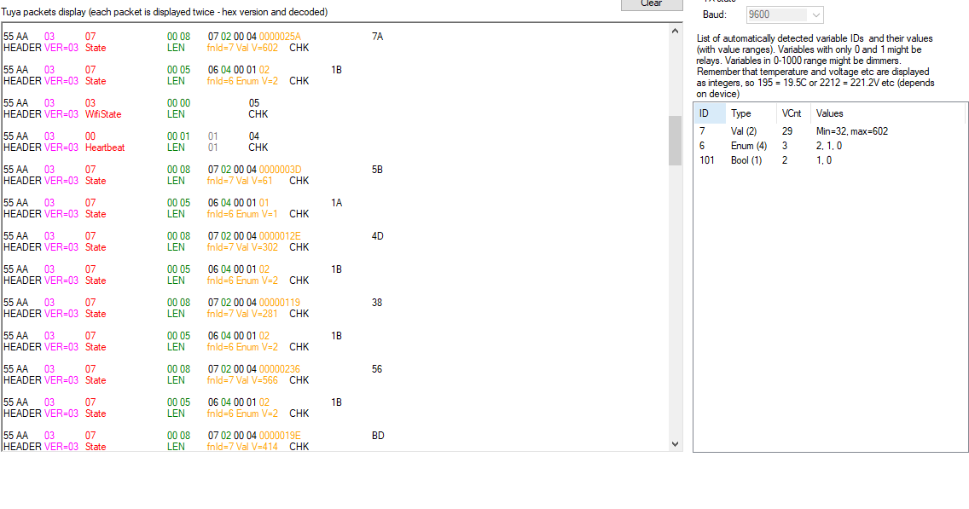
Task: Click the decoded text 'fnId=7 Val V=602'
Action: click(x=242, y=49)
